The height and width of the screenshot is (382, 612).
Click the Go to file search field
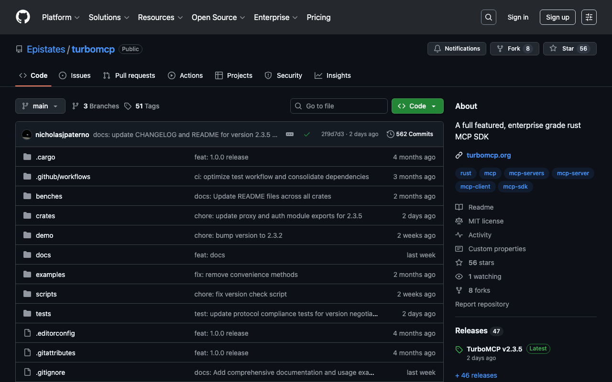(x=339, y=106)
